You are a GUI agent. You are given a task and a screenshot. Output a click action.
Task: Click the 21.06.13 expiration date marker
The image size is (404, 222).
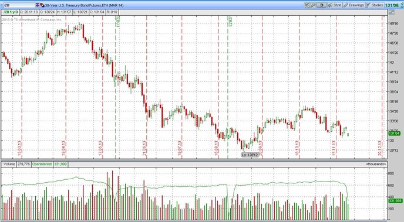[x=144, y=148]
